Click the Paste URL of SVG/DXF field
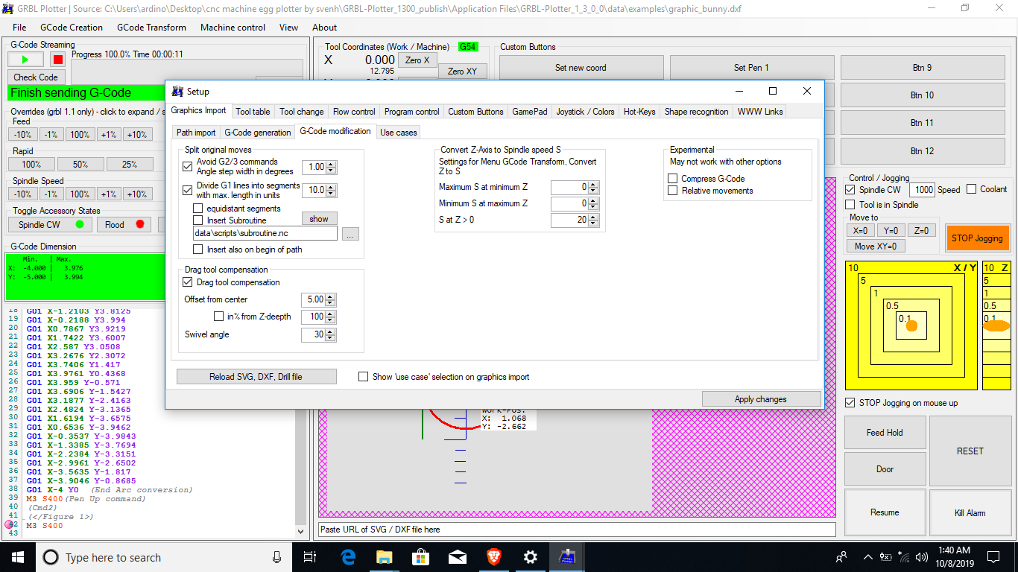Screen dimensions: 1018x572 pos(576,530)
